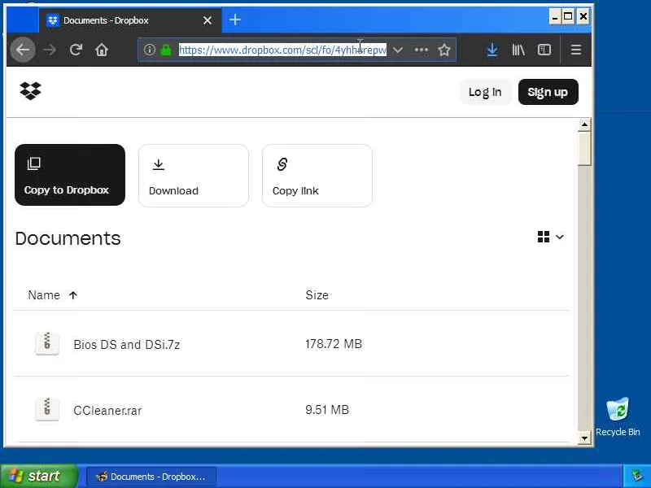Click the system tray icon
The image size is (651, 488).
coord(636,477)
